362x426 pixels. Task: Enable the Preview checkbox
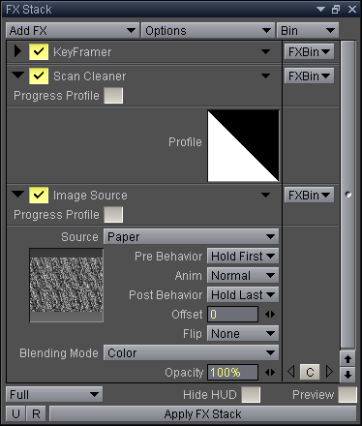[x=347, y=394]
